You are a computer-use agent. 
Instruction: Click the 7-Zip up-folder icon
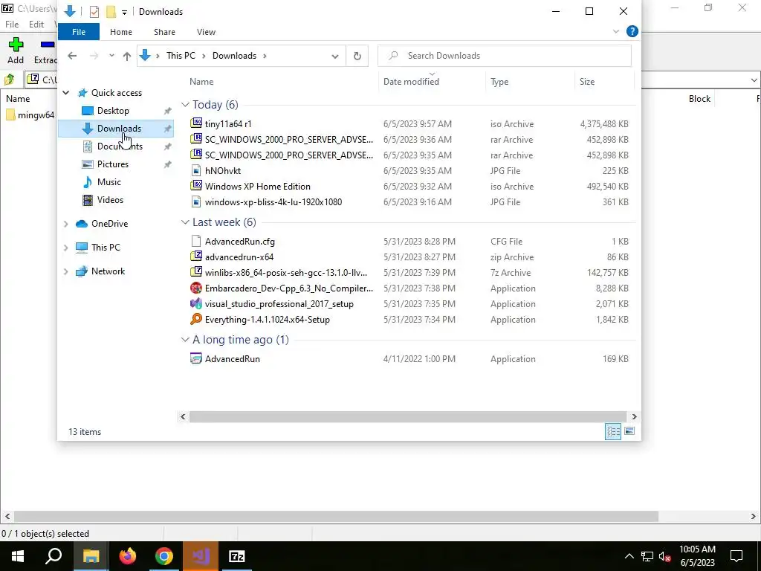(x=10, y=79)
